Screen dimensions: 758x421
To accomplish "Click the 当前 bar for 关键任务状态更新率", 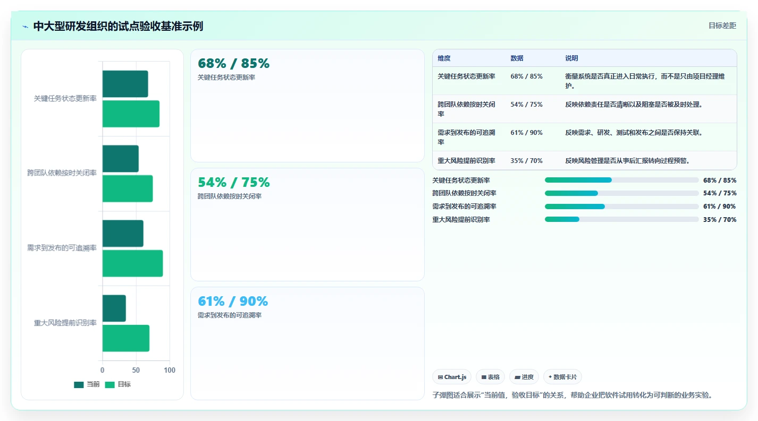I will coord(125,84).
